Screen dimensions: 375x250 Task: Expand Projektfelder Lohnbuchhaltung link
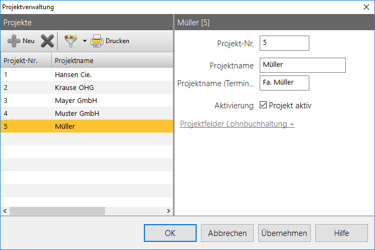click(x=237, y=124)
